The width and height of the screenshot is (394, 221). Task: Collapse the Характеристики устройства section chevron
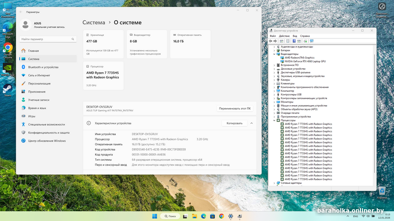tap(252, 123)
